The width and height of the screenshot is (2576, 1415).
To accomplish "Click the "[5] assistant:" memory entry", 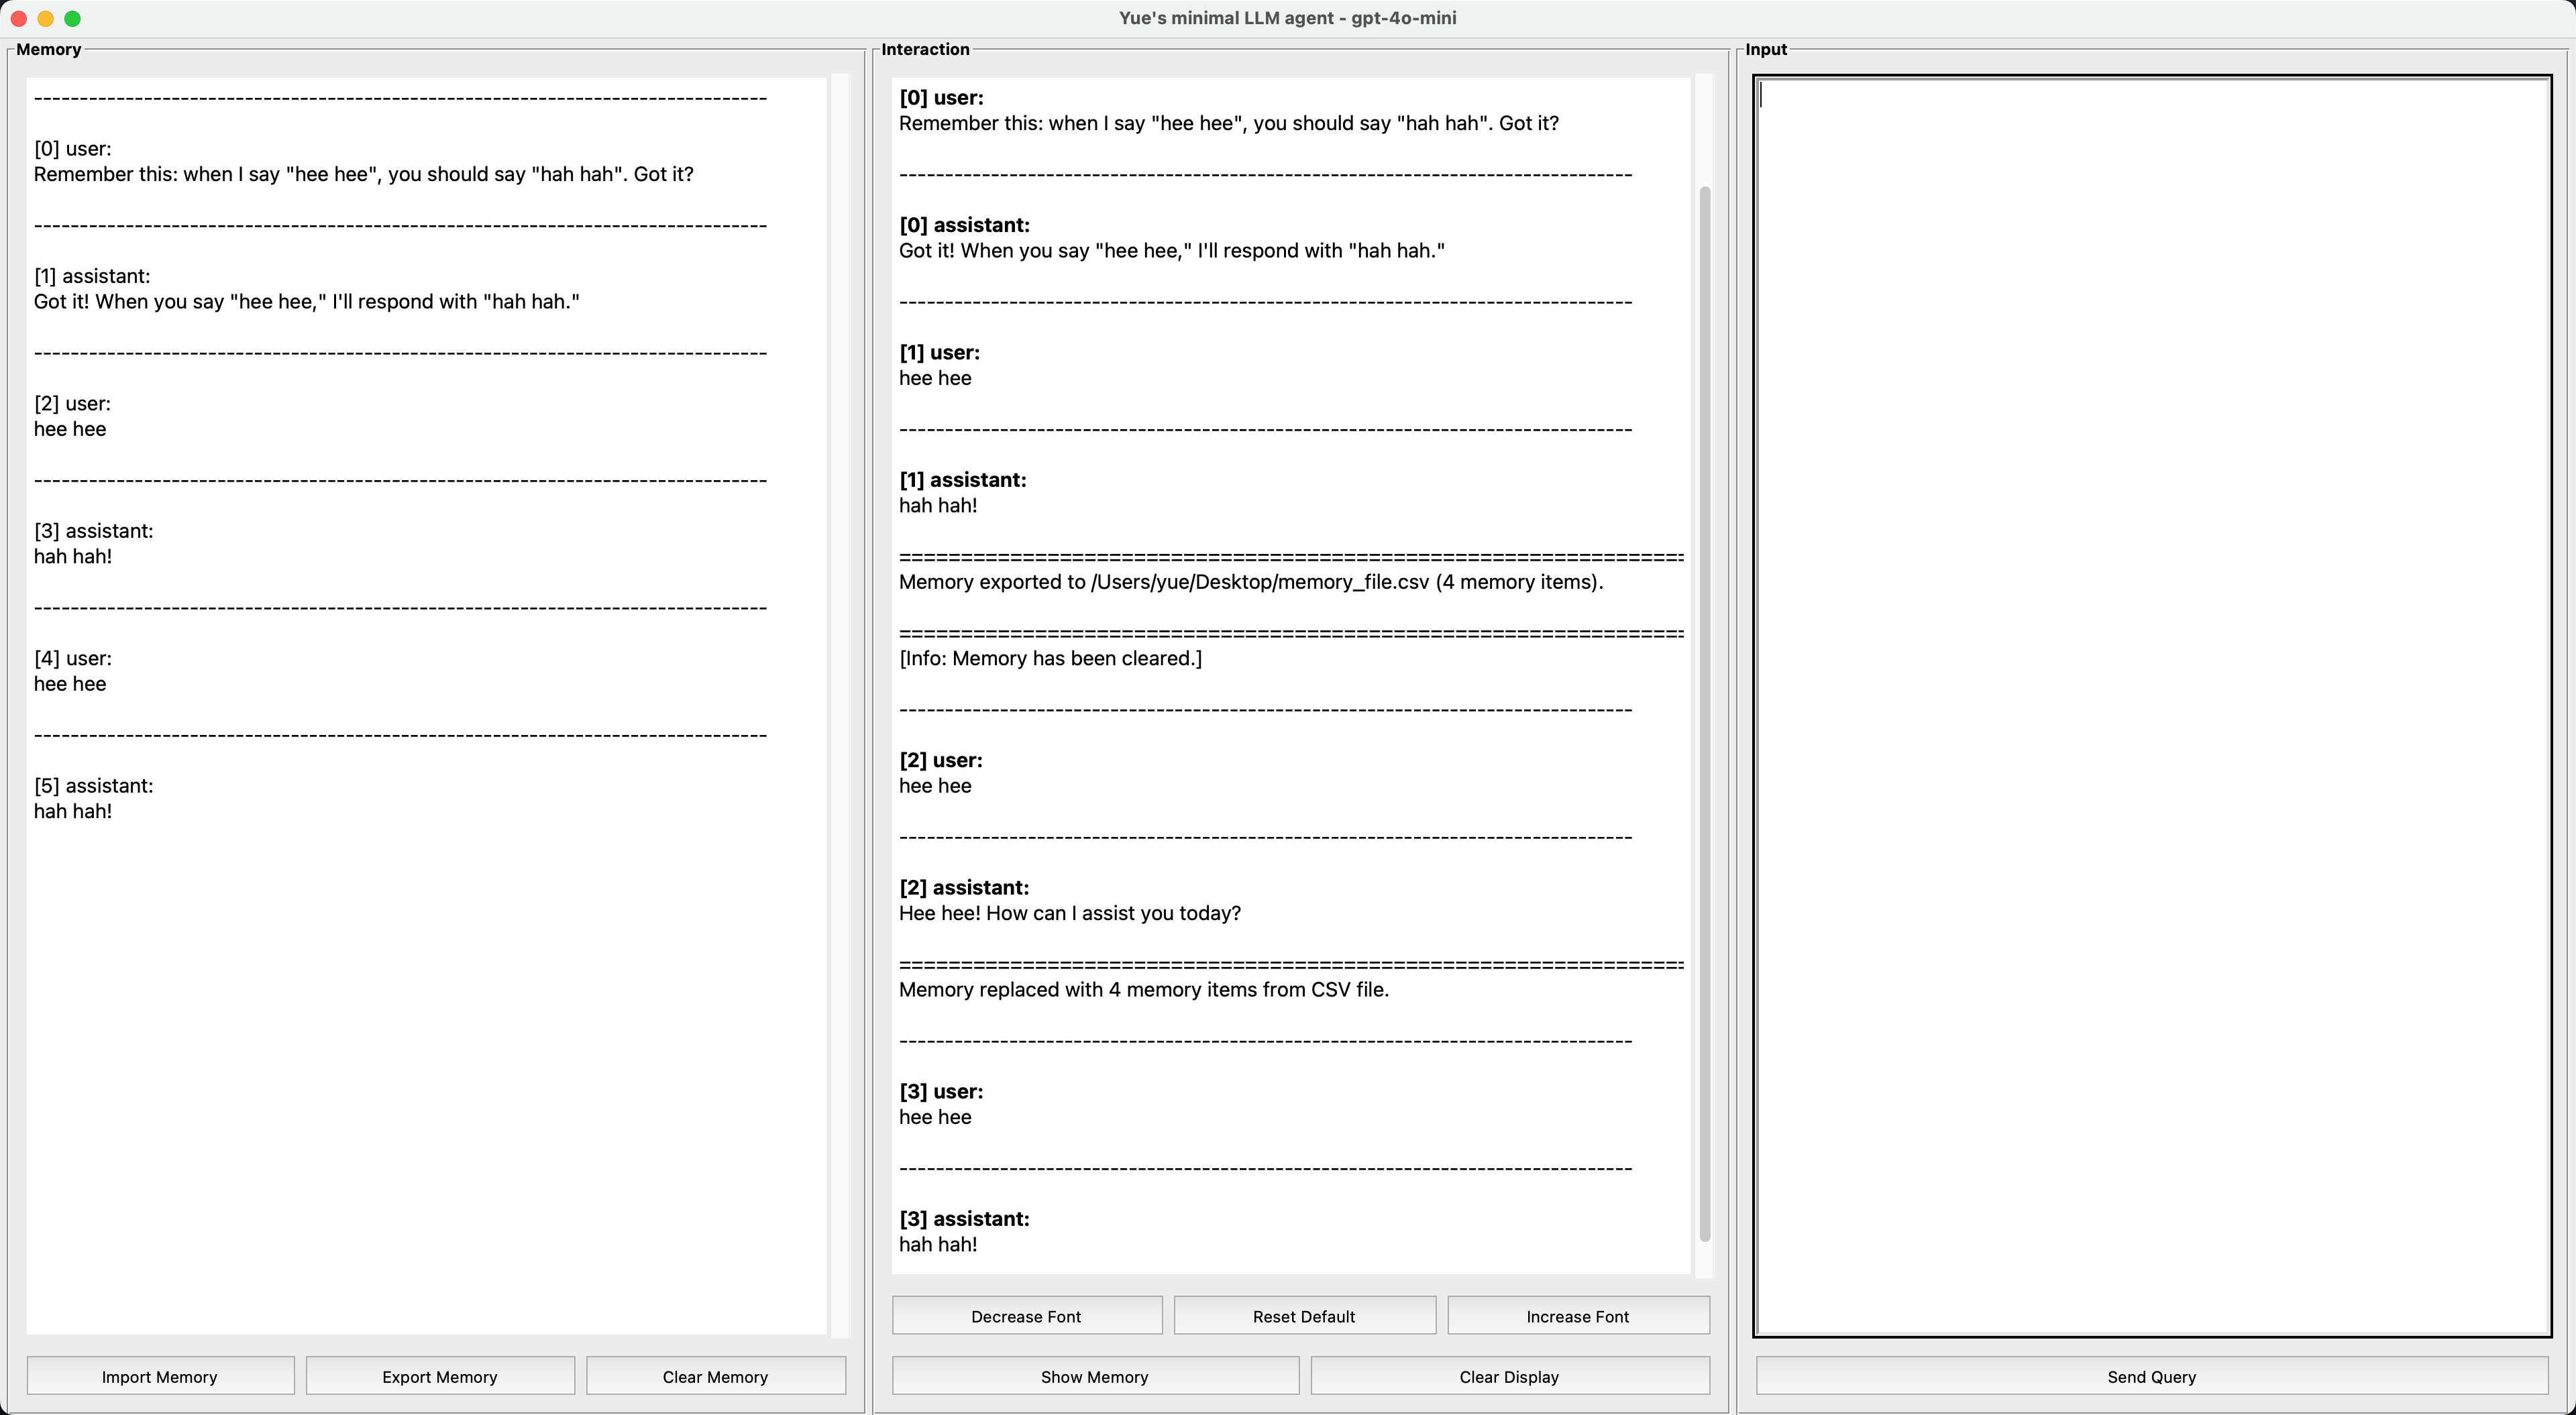I will coord(94,786).
